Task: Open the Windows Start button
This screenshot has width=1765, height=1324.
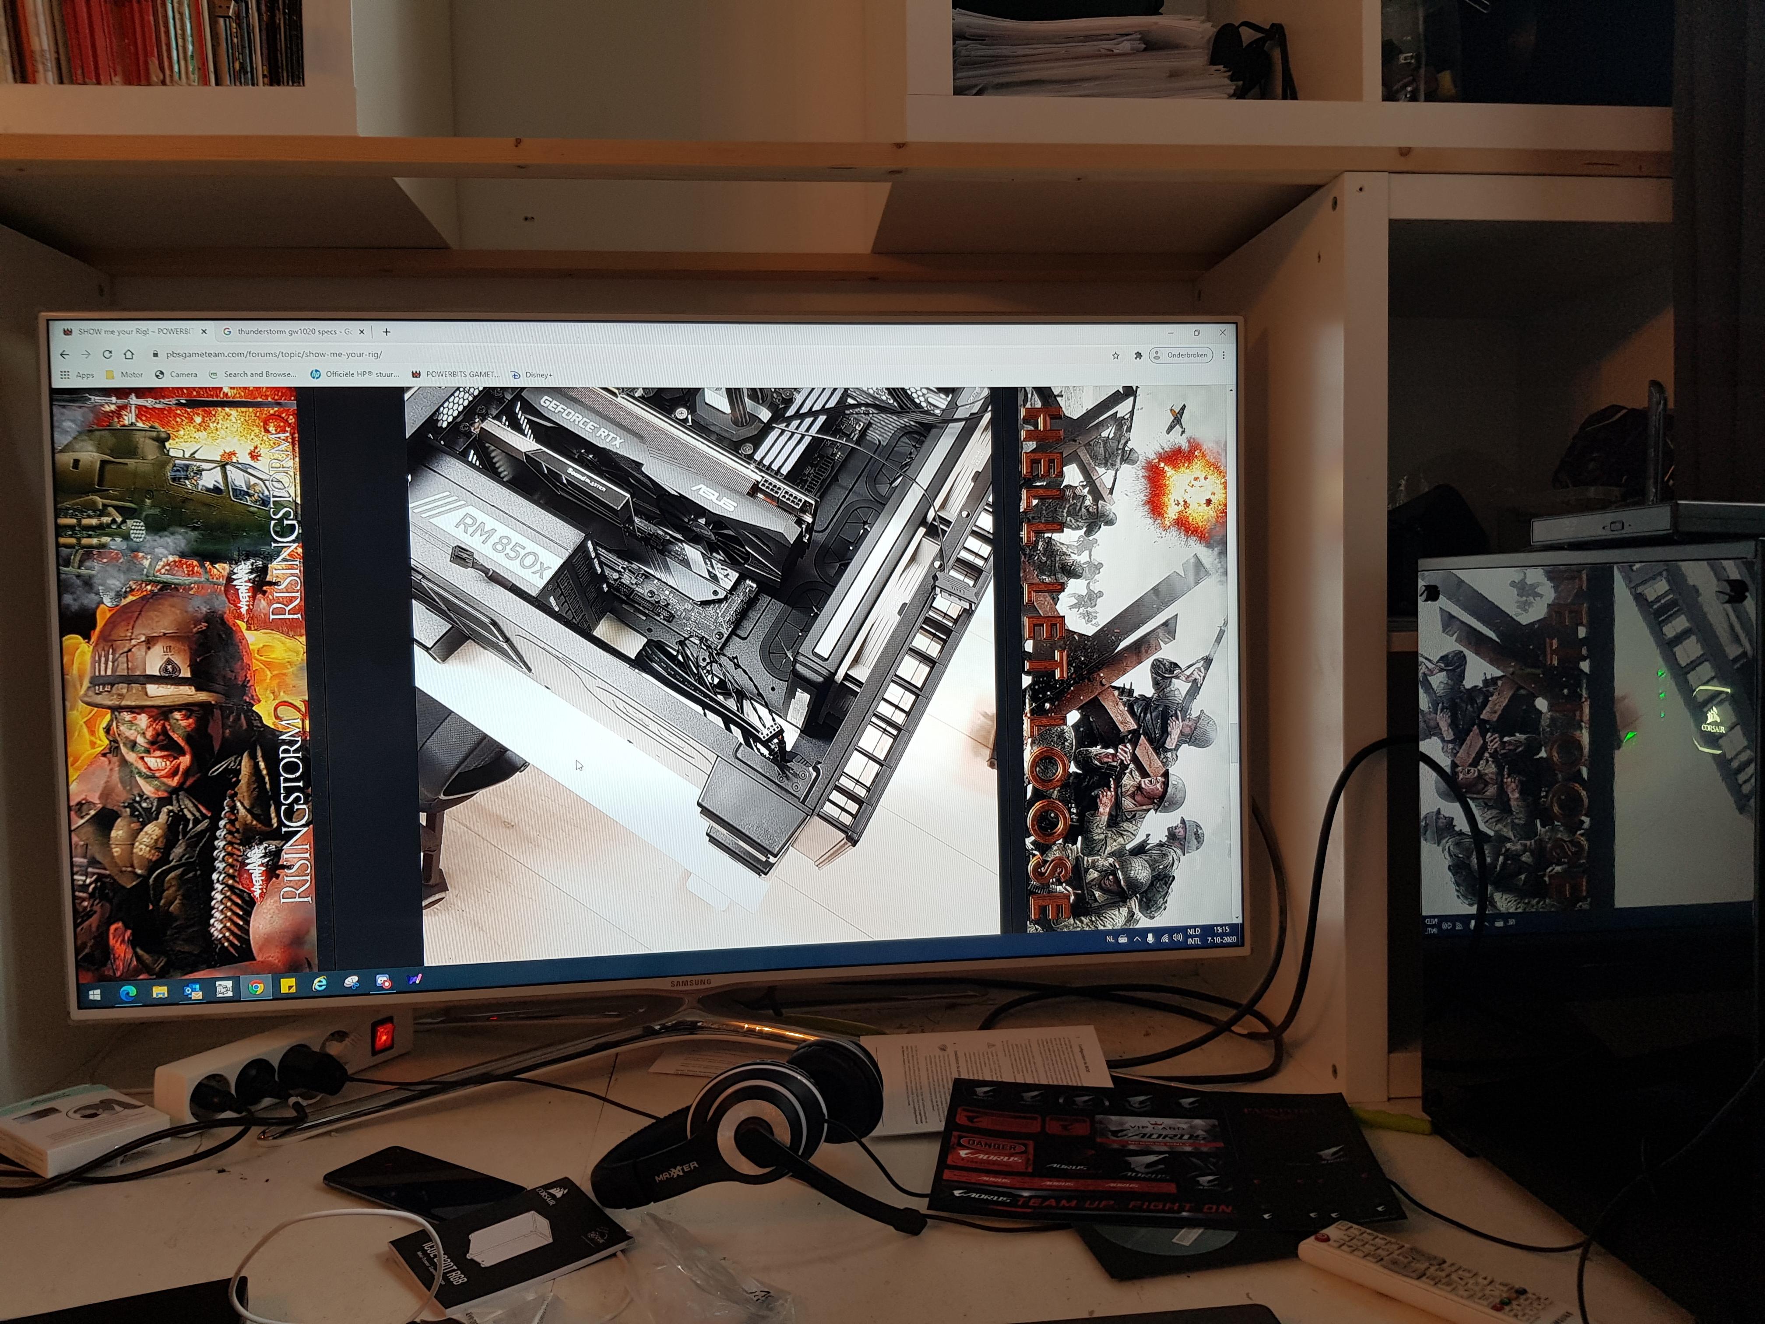Action: [94, 994]
